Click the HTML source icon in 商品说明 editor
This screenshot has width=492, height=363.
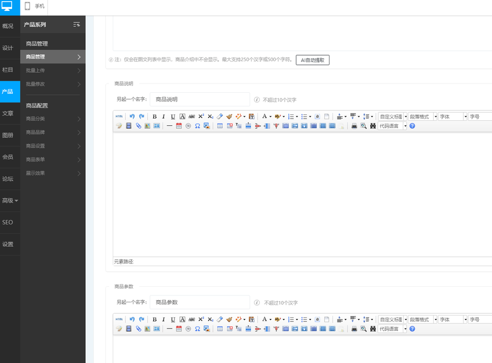[x=119, y=116]
